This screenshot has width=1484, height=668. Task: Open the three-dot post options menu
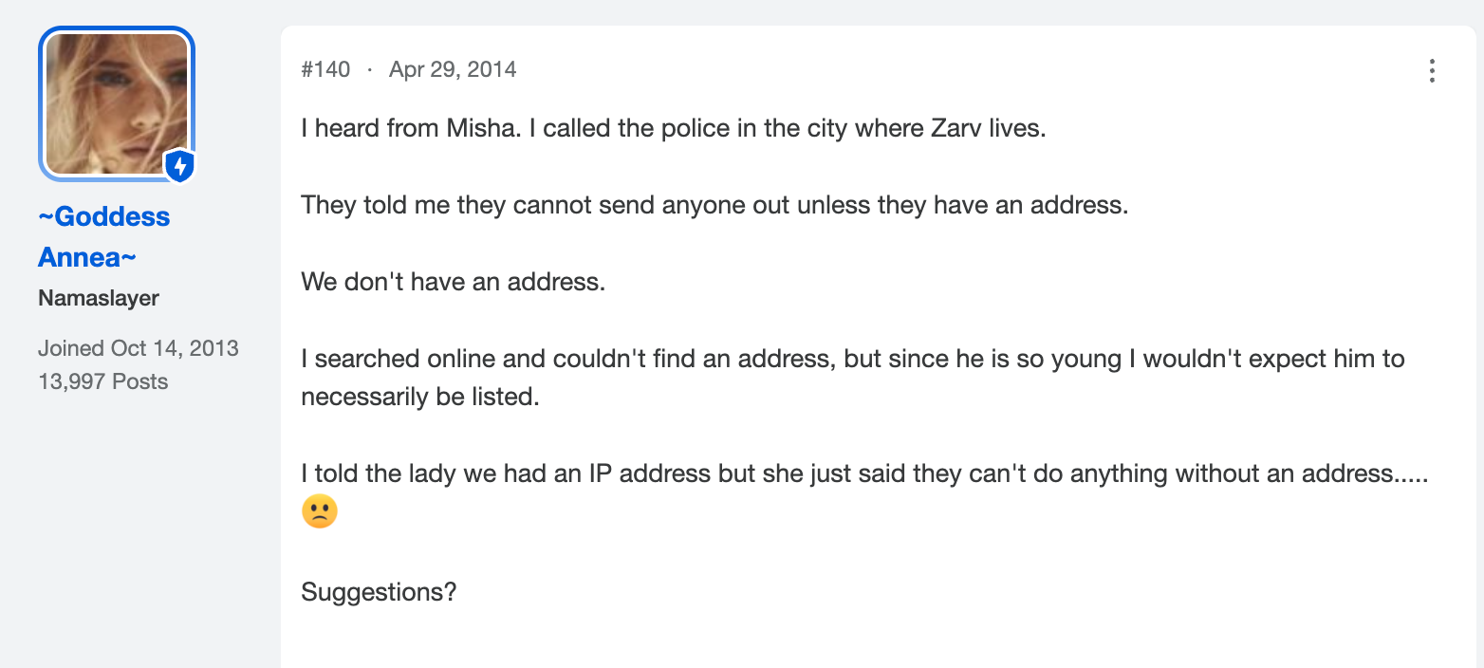click(1431, 71)
